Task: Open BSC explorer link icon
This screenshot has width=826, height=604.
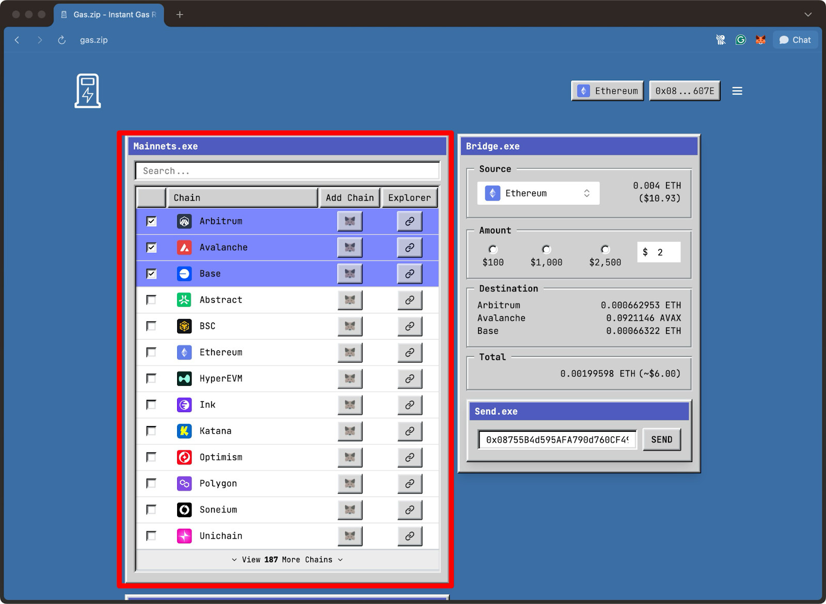Action: click(x=410, y=327)
